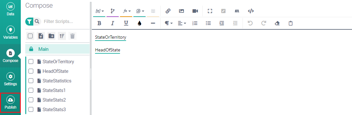Click the redo arrow

click(x=264, y=23)
